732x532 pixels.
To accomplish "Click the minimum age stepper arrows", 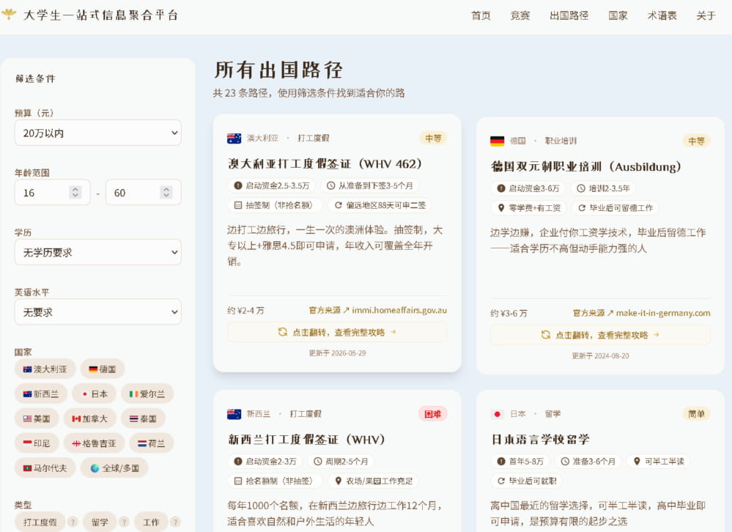I will [x=75, y=192].
